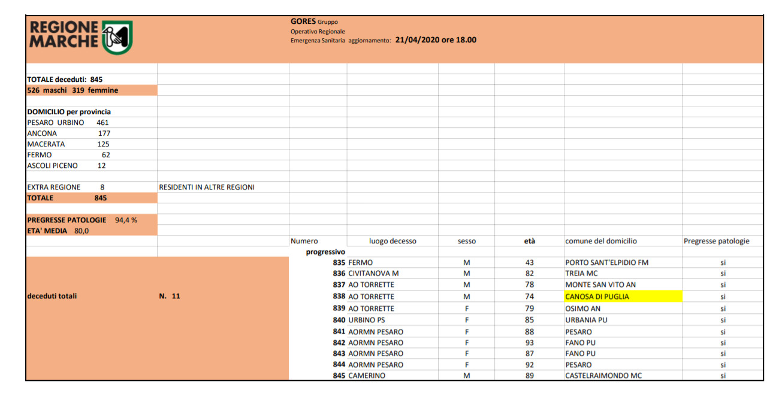Select the '843 AORMN PESARO' entry

[x=368, y=353]
